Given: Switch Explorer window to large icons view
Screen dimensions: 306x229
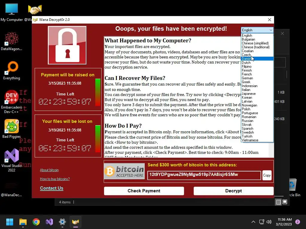Looking at the screenshot, I should [x=285, y=202].
